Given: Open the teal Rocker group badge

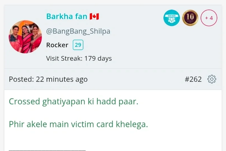Looking at the screenshot, I should pos(171,18).
